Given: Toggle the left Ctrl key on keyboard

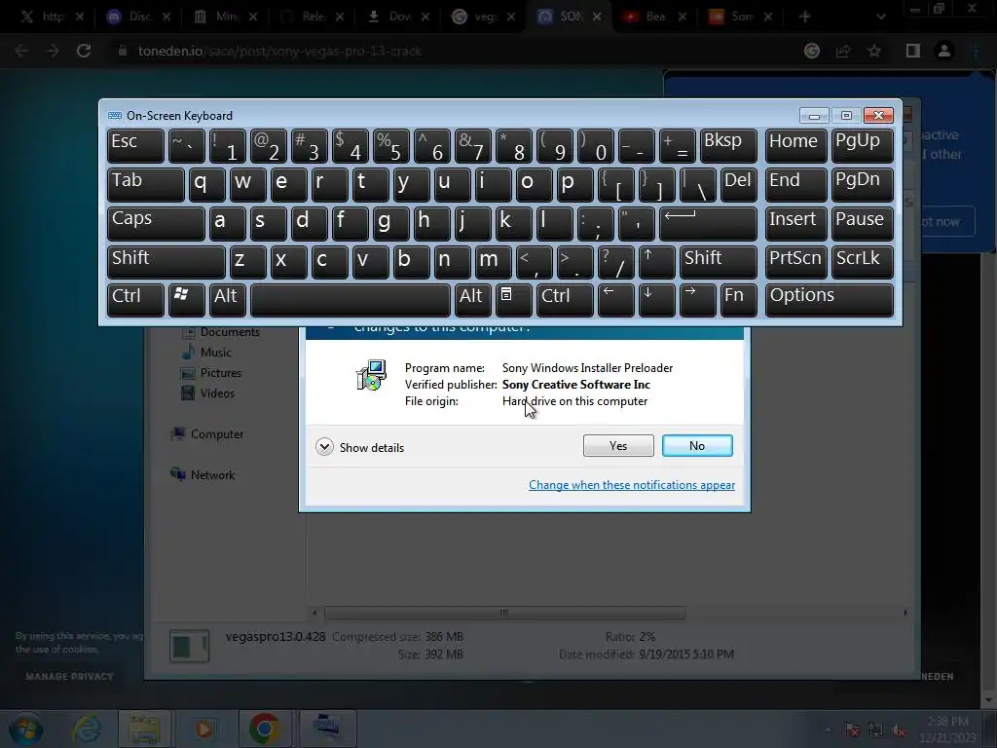Looking at the screenshot, I should click(135, 300).
